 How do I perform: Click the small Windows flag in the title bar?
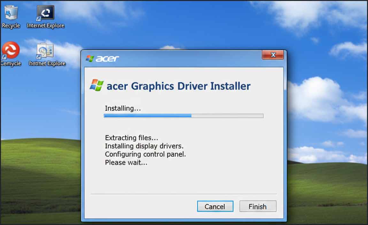click(90, 58)
